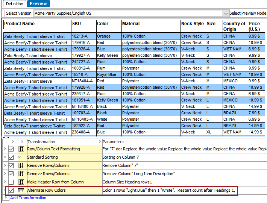This screenshot has height=203, width=267.
Task: Click the Light Blue Zeta Beefy-T first row
Action: point(34,36)
